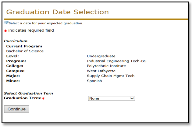The height and width of the screenshot is (127, 192).
Task: Click the red asterisk beside 'indicates required field'
Action: 5,31
